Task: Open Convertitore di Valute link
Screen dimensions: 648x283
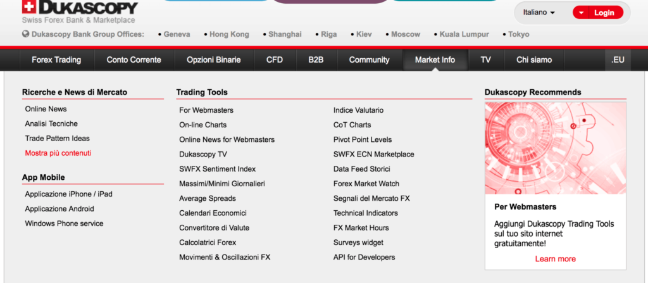Action: (214, 227)
